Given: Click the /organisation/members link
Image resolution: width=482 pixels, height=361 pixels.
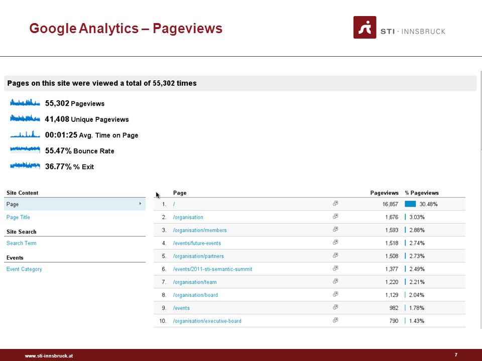Looking at the screenshot, I should 200,230.
